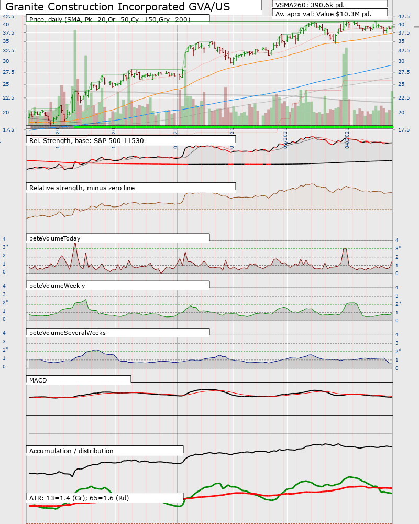Viewport: 419px width, 524px height.
Task: Click the Rel. Strength, base: S&P 500 label
Action: (86, 140)
